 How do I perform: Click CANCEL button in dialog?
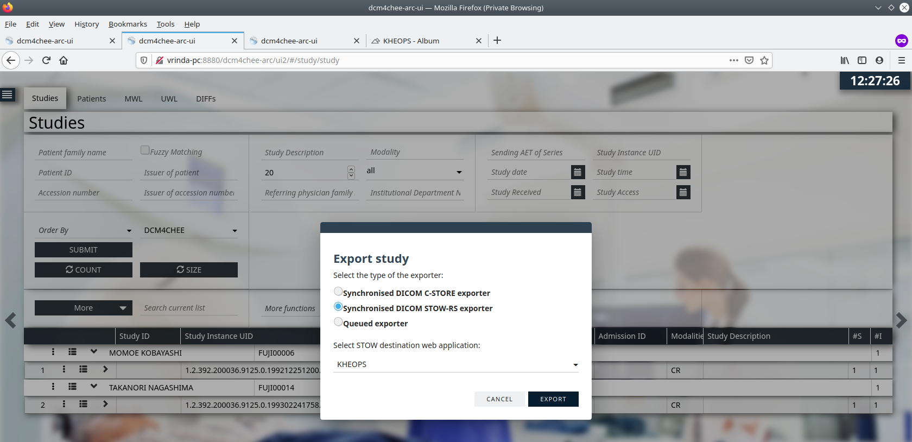(x=499, y=399)
